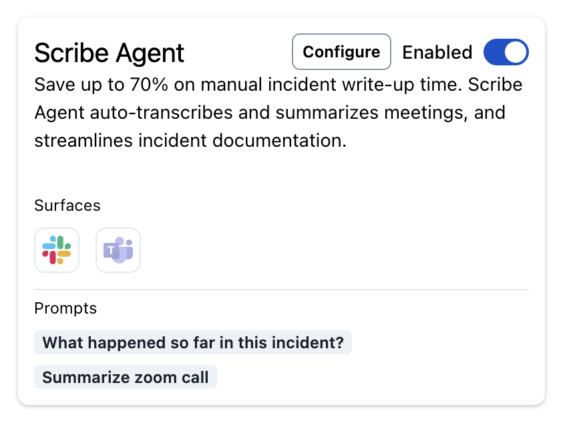Click the 'Agent auto-transcribes and summarizes meetings' line

270,113
